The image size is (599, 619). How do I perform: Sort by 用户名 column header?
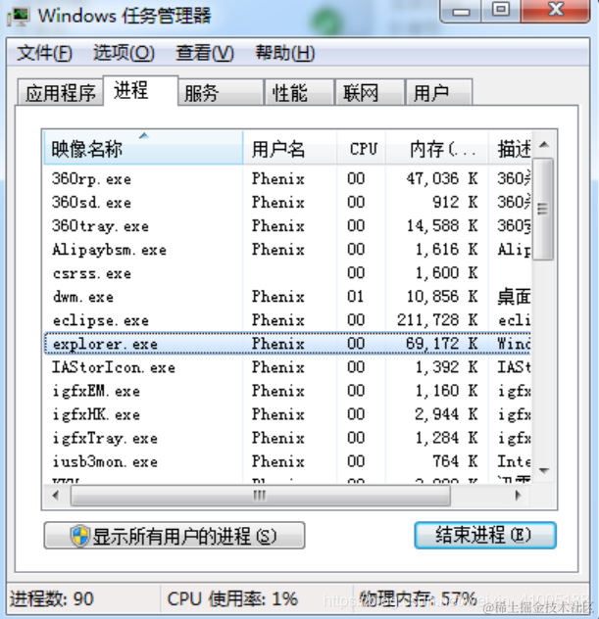(289, 148)
